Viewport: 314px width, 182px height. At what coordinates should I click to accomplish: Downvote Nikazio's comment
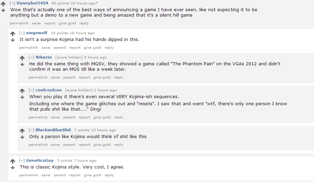tap(22, 64)
